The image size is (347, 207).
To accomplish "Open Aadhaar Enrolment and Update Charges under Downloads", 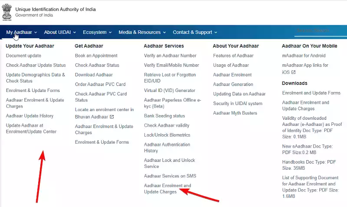I will (306, 105).
